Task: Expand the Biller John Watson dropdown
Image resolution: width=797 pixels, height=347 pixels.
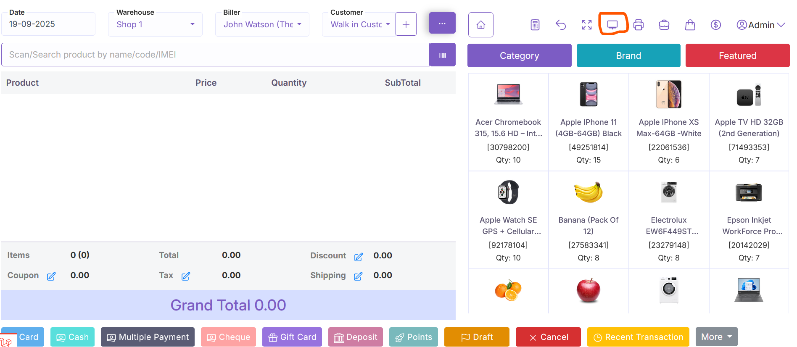Action: coord(262,24)
